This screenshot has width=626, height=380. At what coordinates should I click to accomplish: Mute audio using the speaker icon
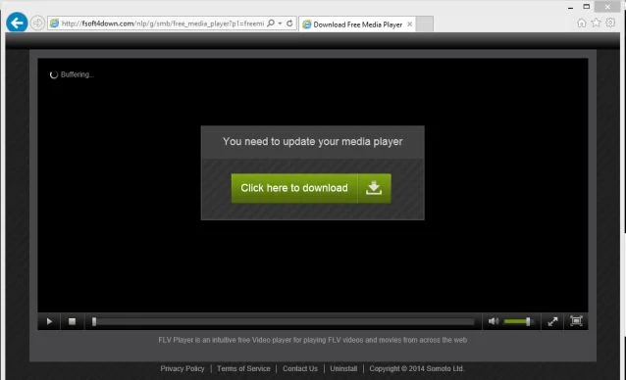pos(494,321)
